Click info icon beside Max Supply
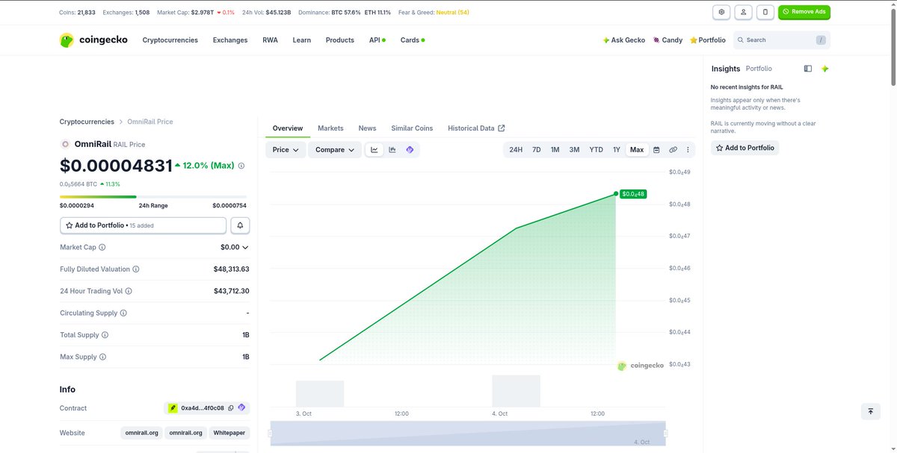897x453 pixels. click(x=102, y=357)
